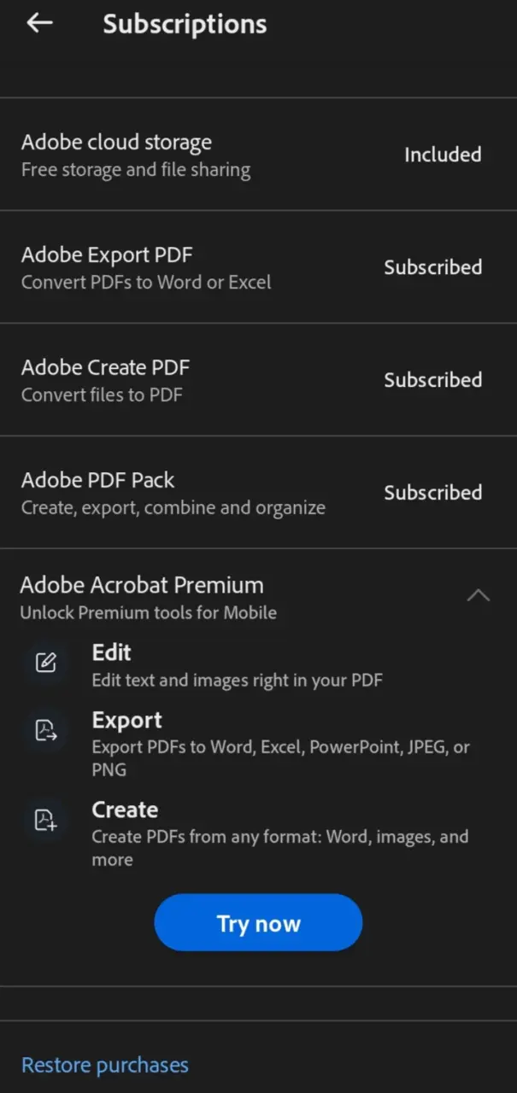Select the Adobe Create PDF subscription

258,380
